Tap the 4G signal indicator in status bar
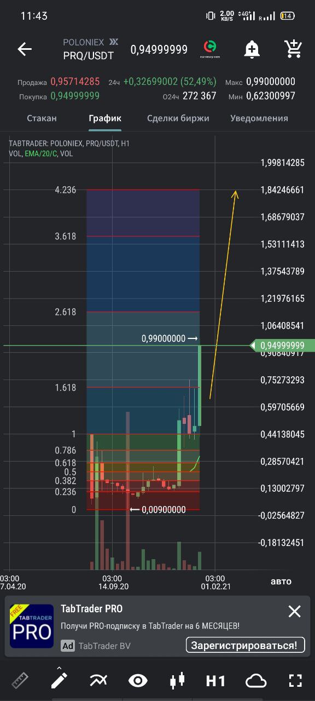 pos(248,16)
